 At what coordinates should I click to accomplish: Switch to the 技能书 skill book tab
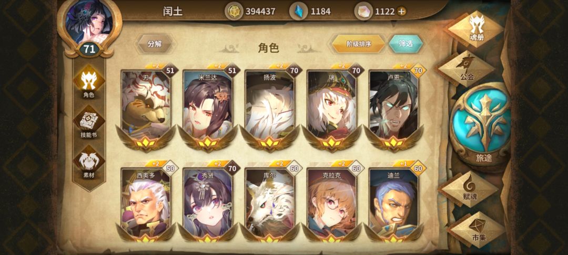click(89, 122)
